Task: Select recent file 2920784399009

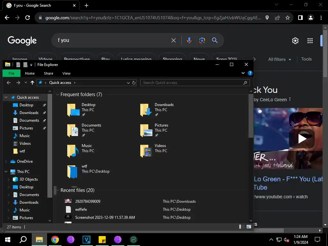Action: coord(88,201)
